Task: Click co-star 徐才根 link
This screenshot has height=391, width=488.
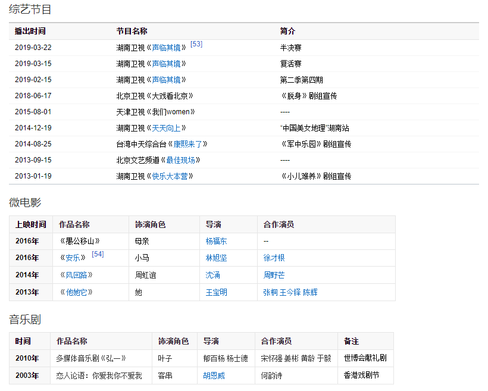Action: tap(274, 258)
